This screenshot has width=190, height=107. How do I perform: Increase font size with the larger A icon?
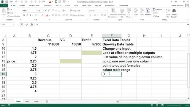46,11
